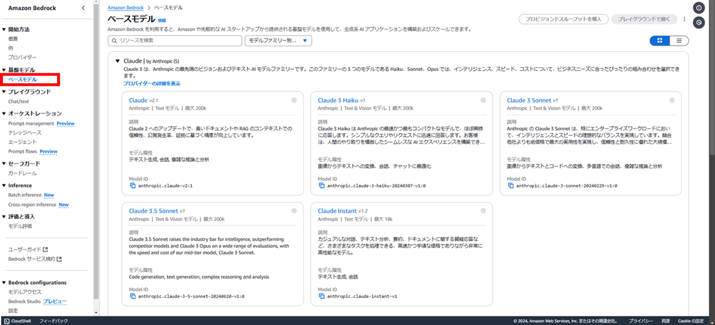The image size is (715, 325).
Task: Copy the claude-instant-v1 model ID
Action: tap(321, 296)
